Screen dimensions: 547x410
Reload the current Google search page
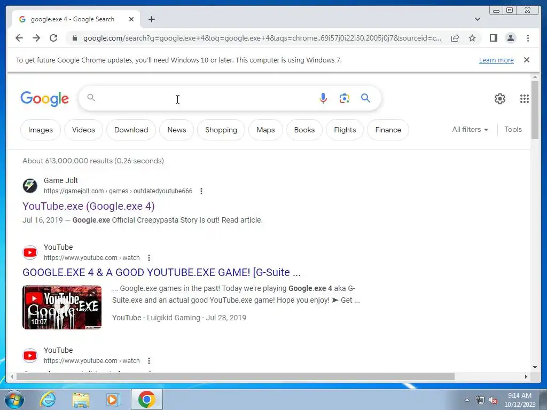[53, 38]
